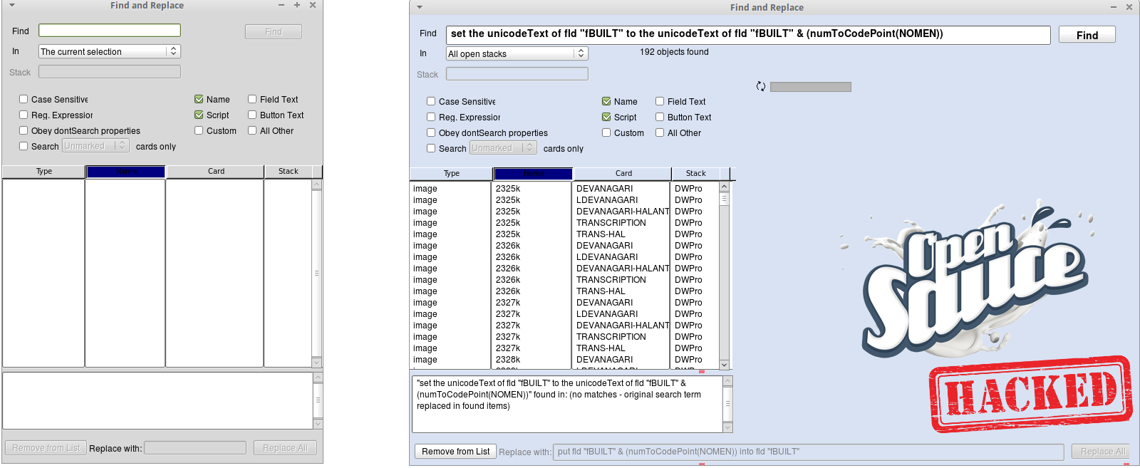Screen dimensions: 1140x468
Task: Enable the Search cards only checkbox, right window
Action: (x=431, y=148)
